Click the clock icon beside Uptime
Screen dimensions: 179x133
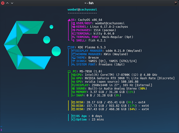click(x=74, y=120)
